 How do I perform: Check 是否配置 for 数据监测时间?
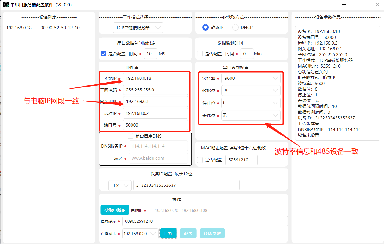pos(200,54)
